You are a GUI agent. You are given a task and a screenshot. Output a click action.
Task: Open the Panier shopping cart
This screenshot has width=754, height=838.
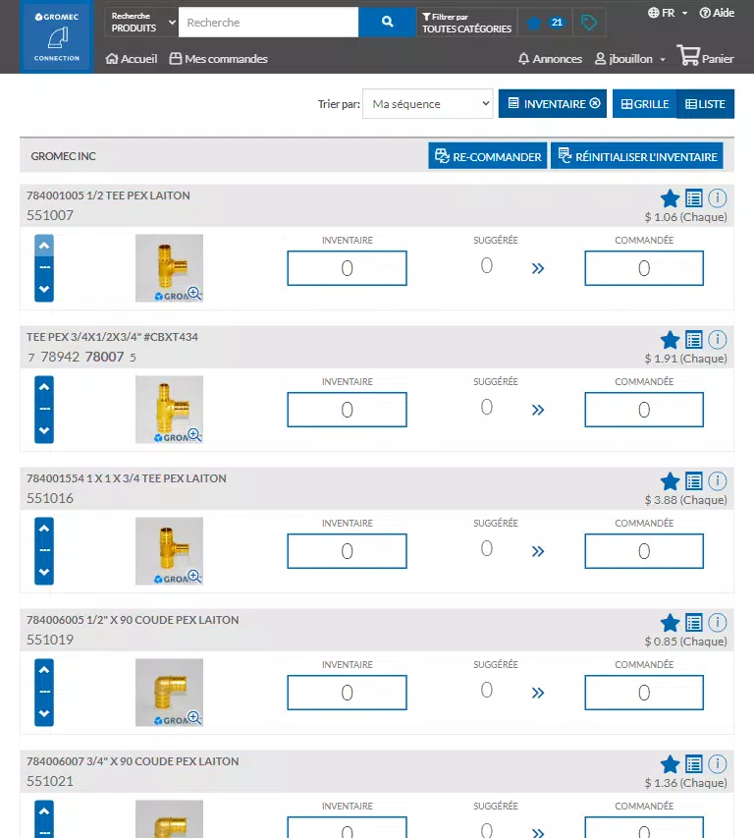pos(706,56)
